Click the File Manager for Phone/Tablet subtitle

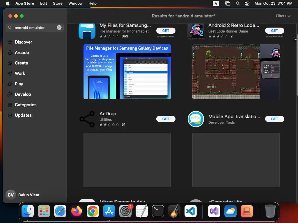click(x=124, y=31)
